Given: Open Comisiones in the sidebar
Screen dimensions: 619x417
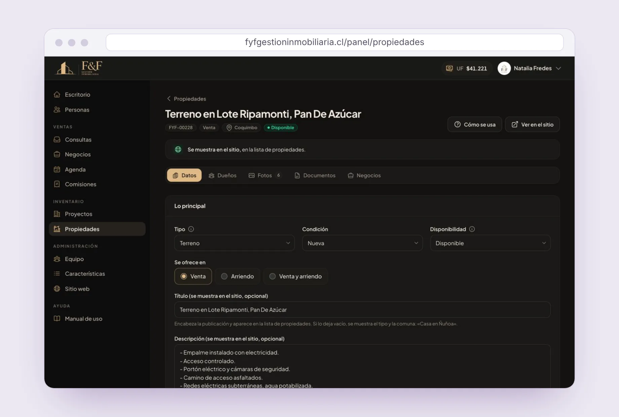Looking at the screenshot, I should pos(97,184).
